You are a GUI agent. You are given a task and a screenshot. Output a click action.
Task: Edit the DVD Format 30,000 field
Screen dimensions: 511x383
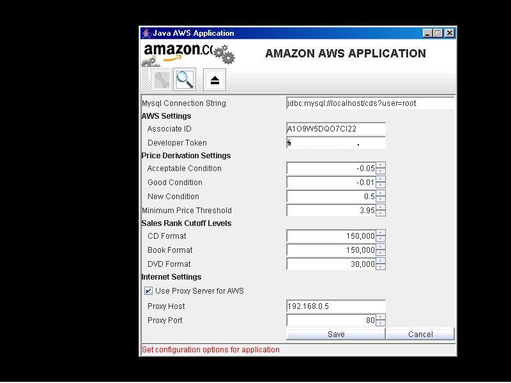(331, 264)
